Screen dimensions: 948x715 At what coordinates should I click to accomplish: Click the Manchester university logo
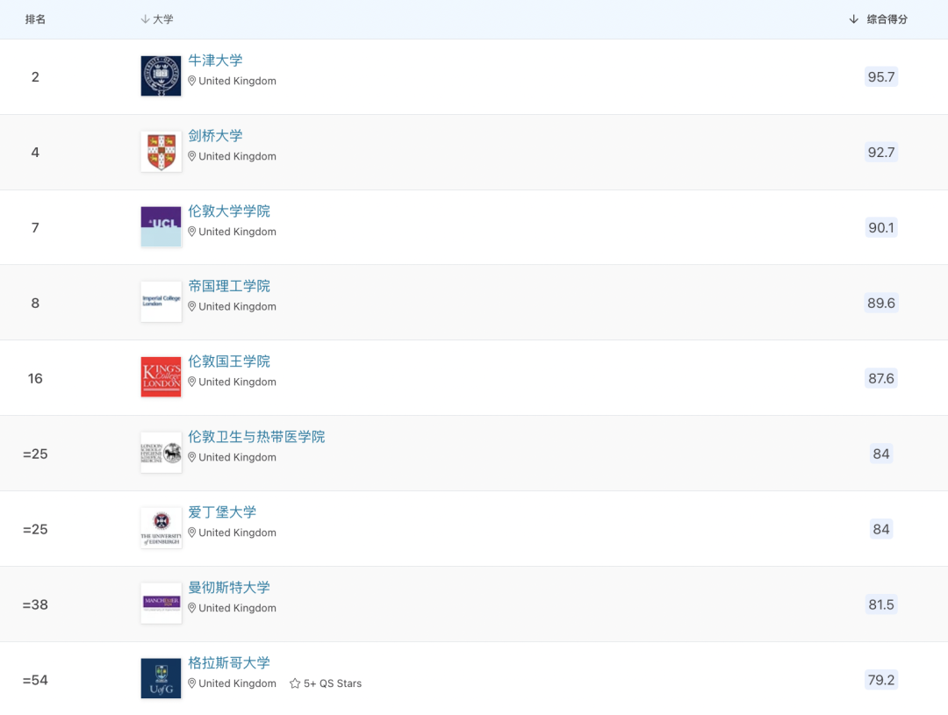(161, 603)
